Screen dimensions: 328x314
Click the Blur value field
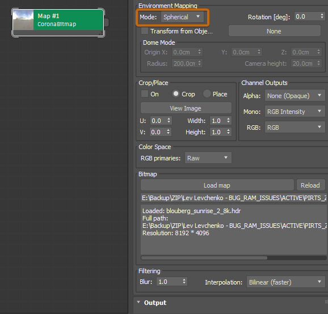pos(169,282)
